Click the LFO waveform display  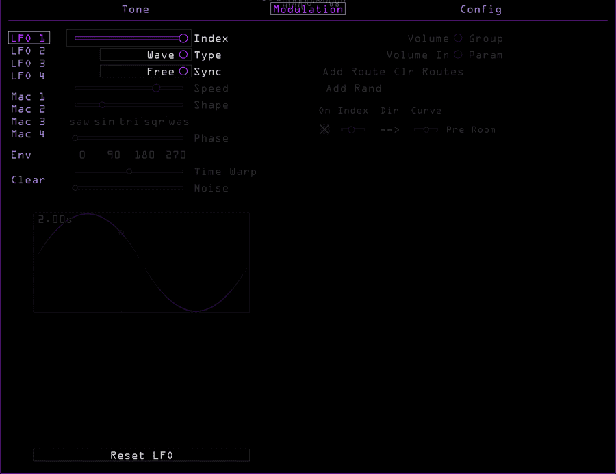point(142,263)
